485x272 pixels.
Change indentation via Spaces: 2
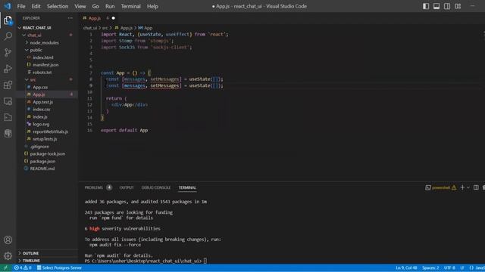(x=430, y=267)
